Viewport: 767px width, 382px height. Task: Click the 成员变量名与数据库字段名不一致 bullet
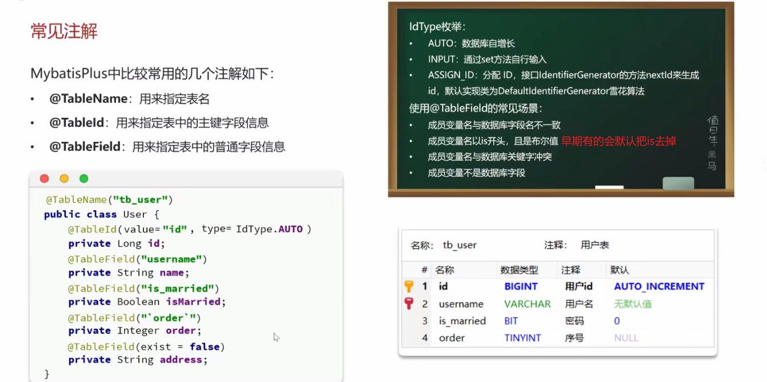(x=494, y=125)
